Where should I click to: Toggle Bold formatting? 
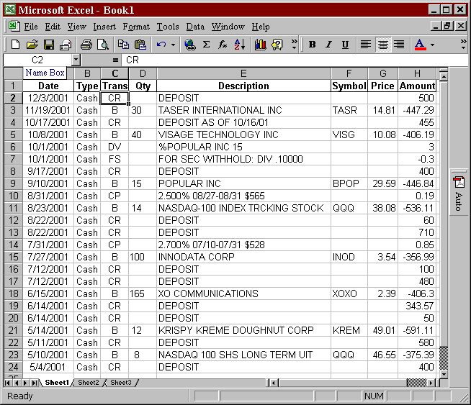(x=312, y=45)
